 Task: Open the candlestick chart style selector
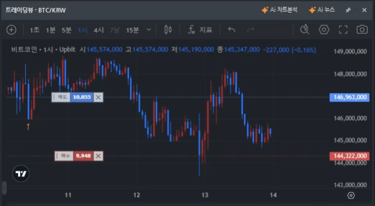(168, 30)
